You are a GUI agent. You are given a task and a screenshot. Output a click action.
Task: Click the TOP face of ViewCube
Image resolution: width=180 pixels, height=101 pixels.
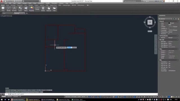coord(150,22)
